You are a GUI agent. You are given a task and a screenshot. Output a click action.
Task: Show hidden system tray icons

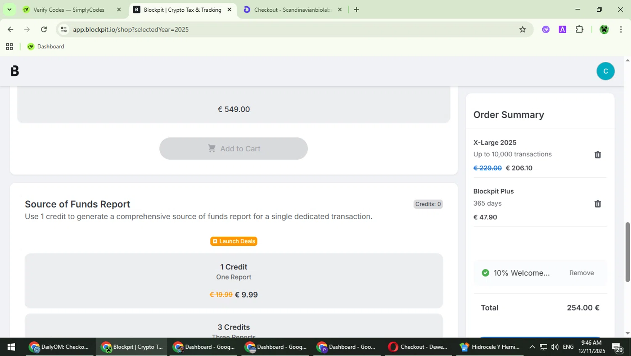coord(532,347)
